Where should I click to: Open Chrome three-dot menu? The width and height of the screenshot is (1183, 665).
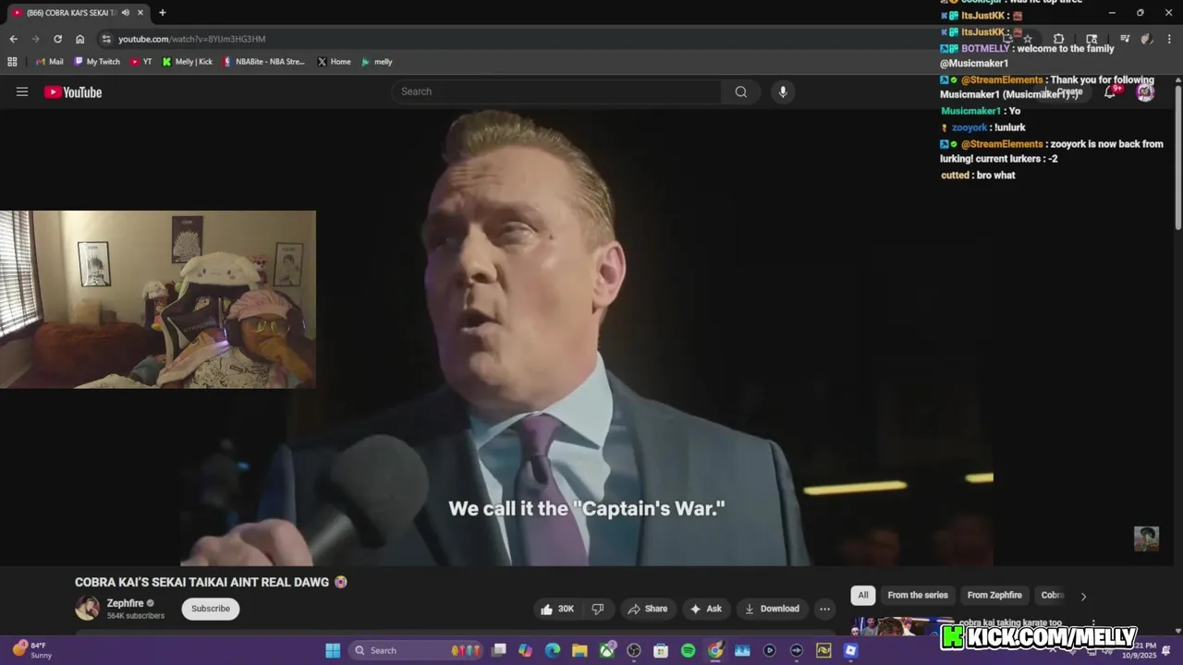pos(1169,39)
